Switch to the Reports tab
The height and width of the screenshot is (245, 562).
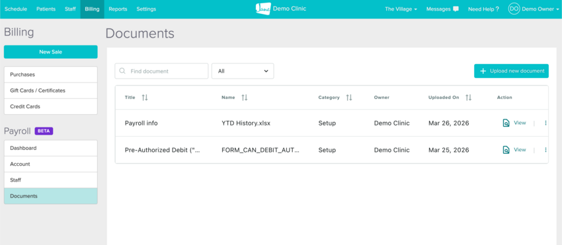click(x=118, y=9)
